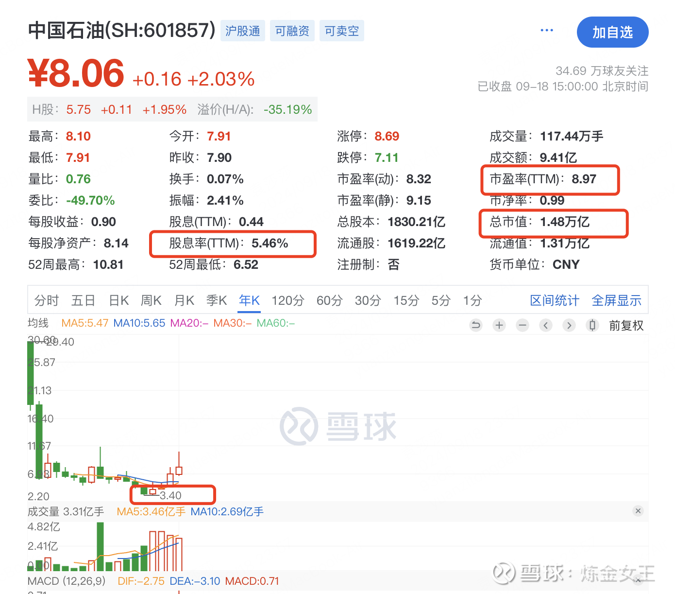Click the H股 price 5.75

[x=79, y=109]
